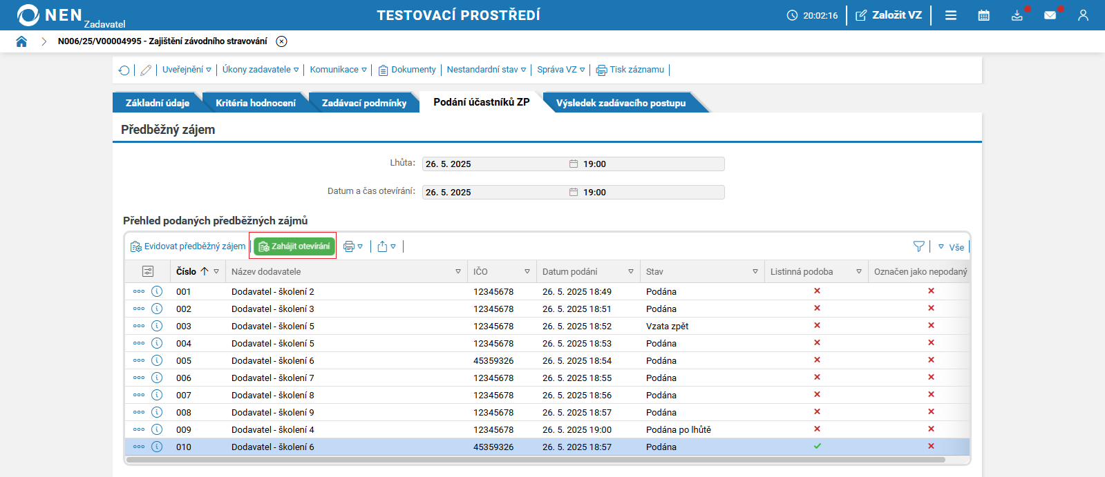Click Evidovat předběžný zájem

[188, 246]
